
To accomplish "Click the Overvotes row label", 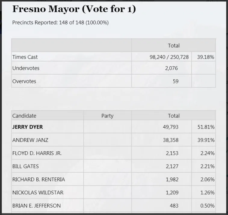I will click(x=24, y=81).
